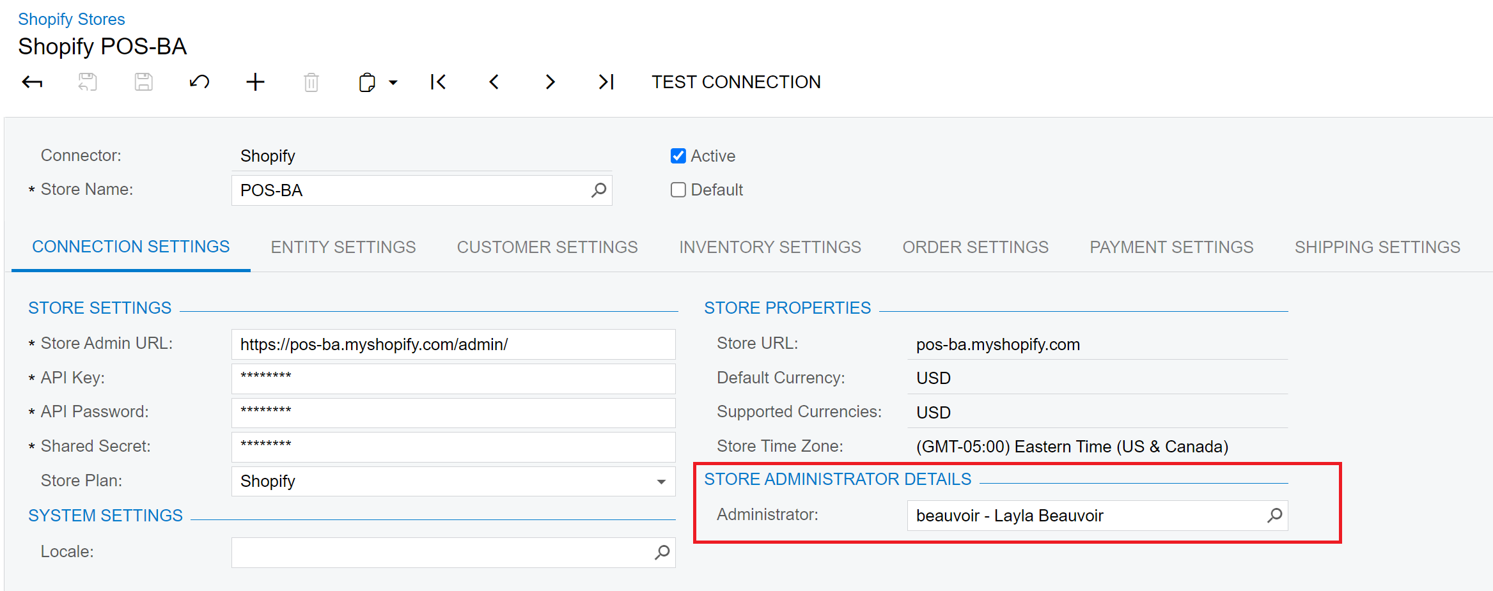The width and height of the screenshot is (1493, 591).
Task: Open Store Name lookup magnifier
Action: coord(598,190)
